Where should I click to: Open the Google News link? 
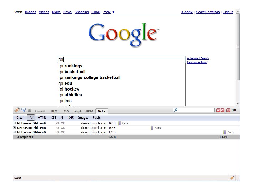click(67, 12)
